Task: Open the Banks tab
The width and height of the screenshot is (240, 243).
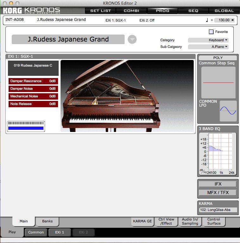Action: [47, 221]
